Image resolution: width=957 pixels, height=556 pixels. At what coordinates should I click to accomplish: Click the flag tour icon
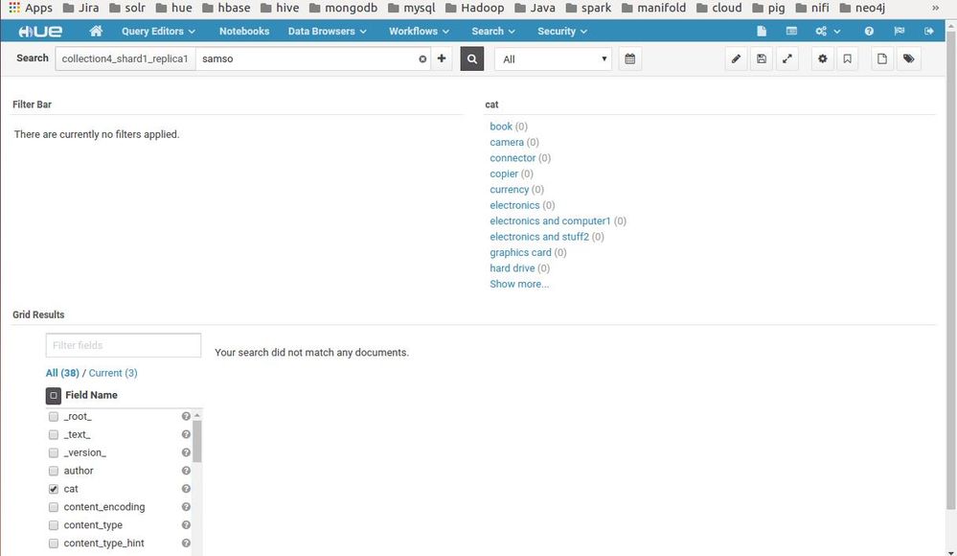(x=899, y=32)
